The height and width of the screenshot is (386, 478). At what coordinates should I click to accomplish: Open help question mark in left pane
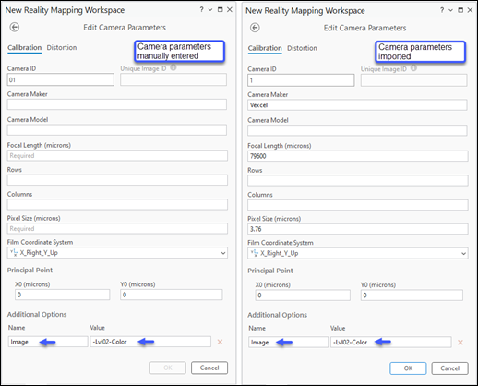[201, 9]
